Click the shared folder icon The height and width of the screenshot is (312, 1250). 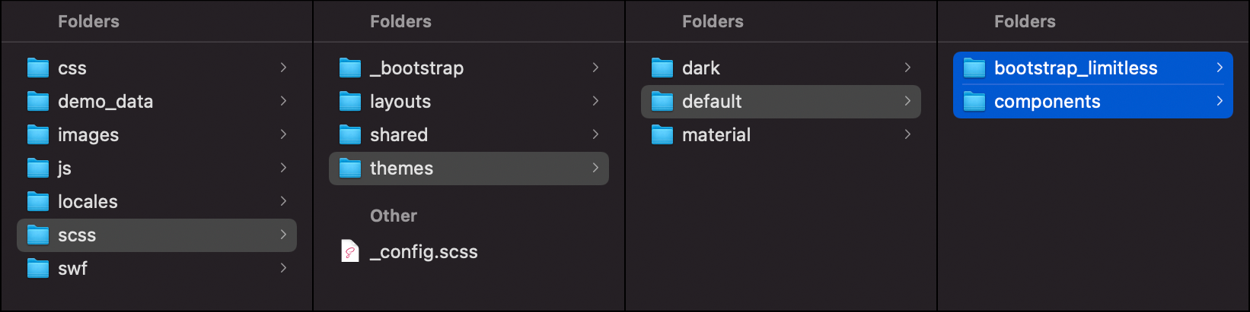tap(350, 135)
